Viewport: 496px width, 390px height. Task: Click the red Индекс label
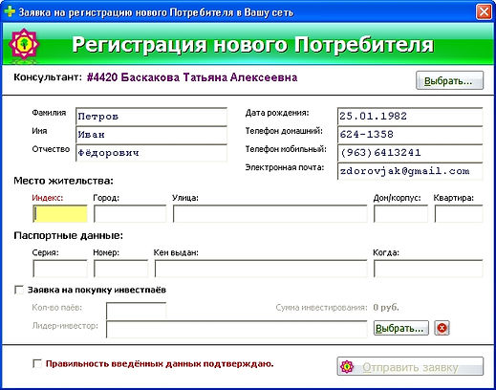pos(48,198)
